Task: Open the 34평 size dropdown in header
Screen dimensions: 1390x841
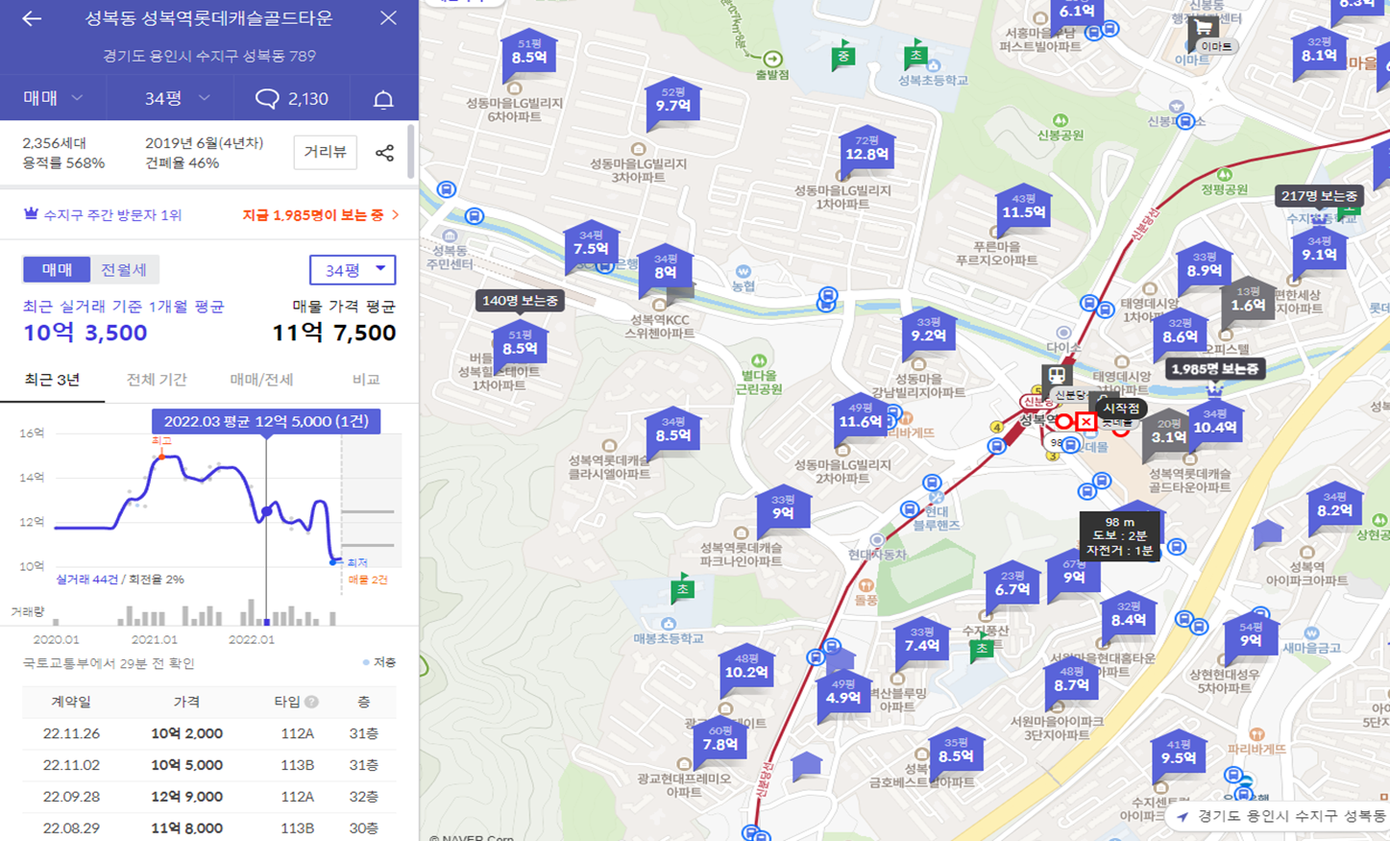Action: [177, 98]
